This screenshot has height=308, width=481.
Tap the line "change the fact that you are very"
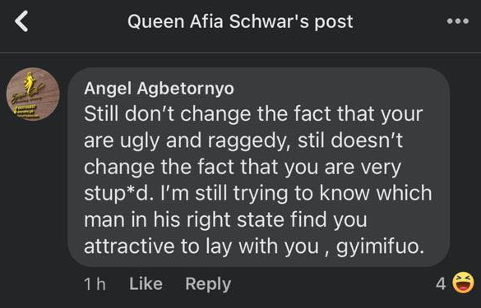[243, 168]
